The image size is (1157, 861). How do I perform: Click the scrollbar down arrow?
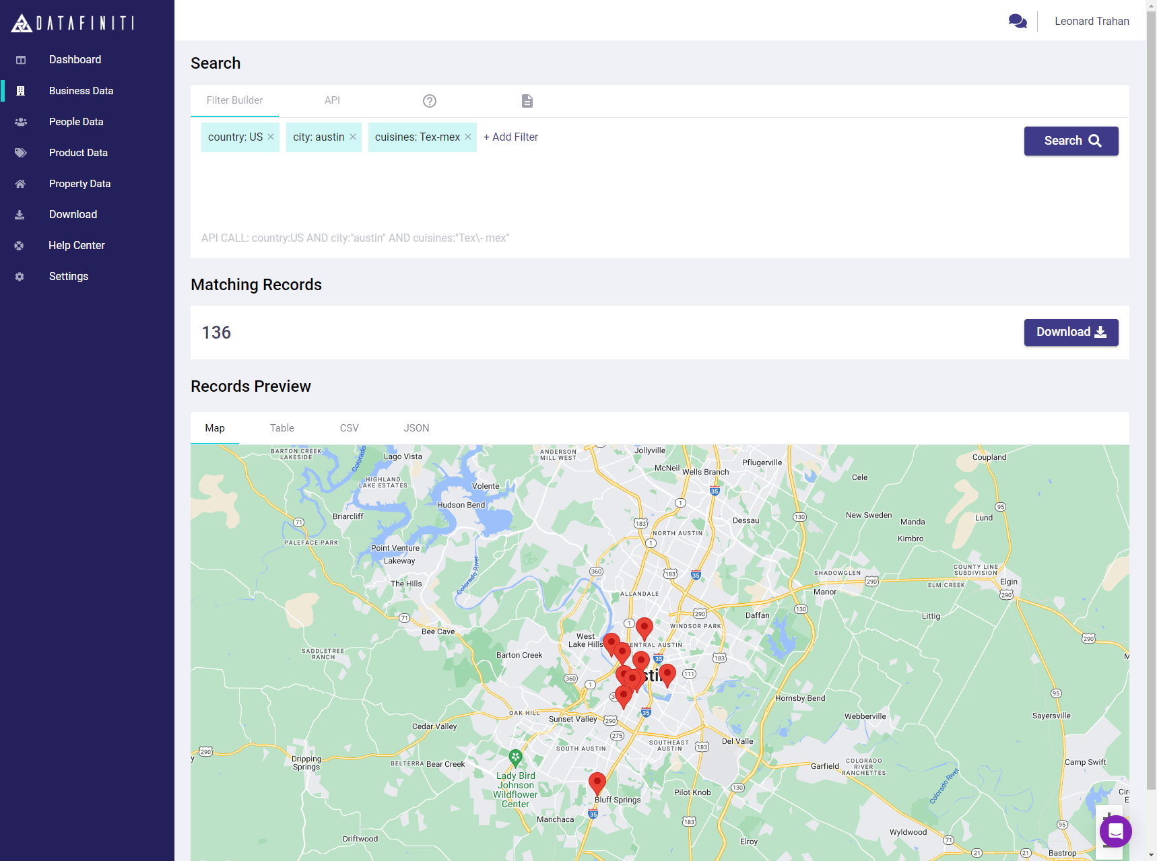1152,856
